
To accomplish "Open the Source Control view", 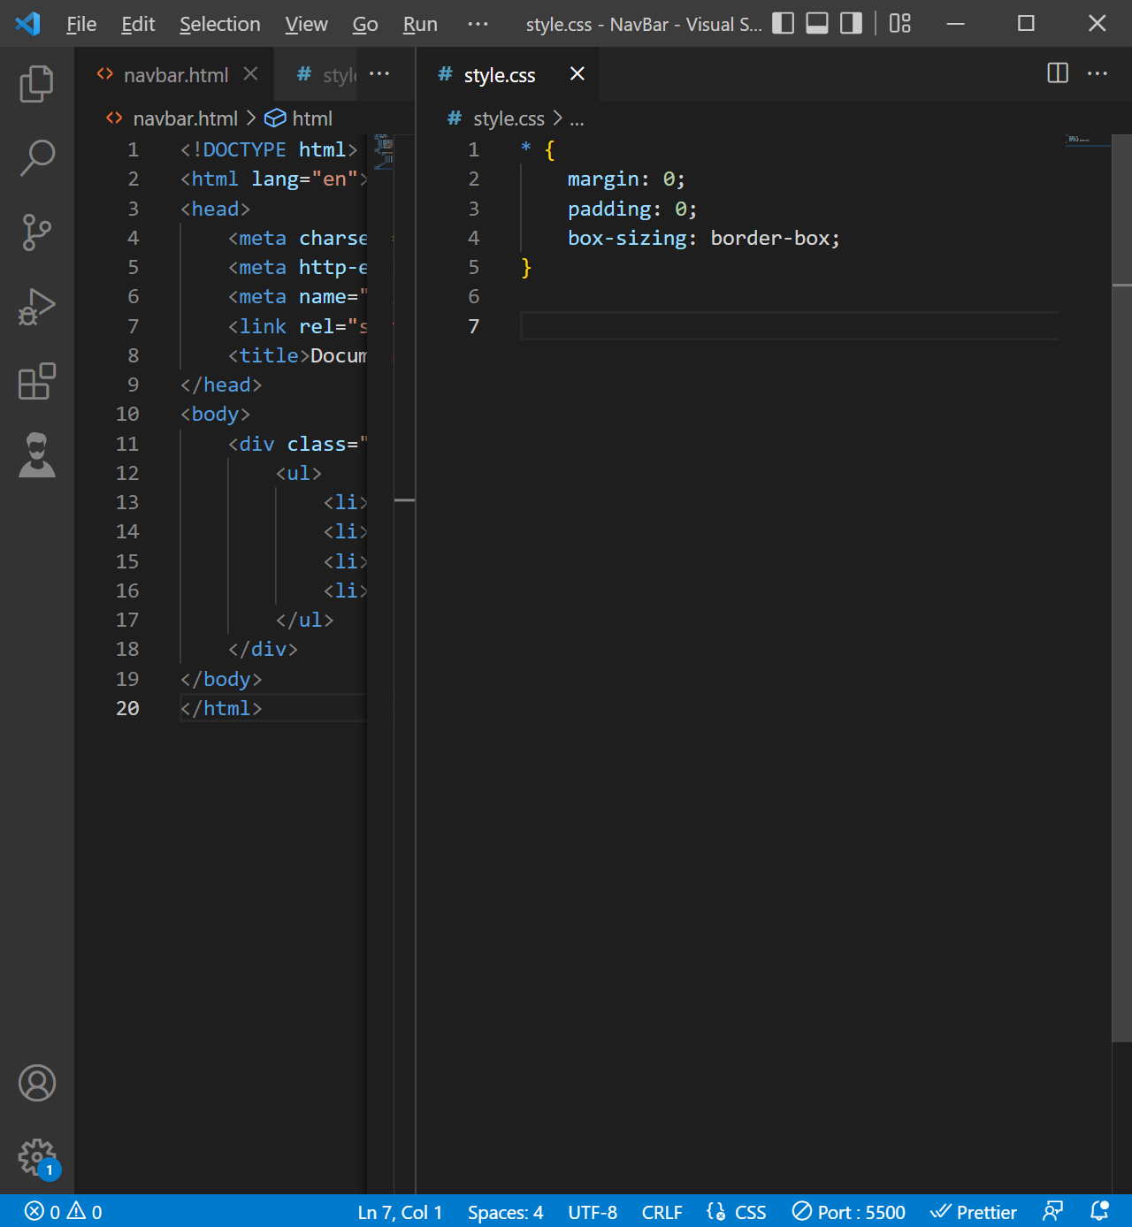I will point(36,232).
